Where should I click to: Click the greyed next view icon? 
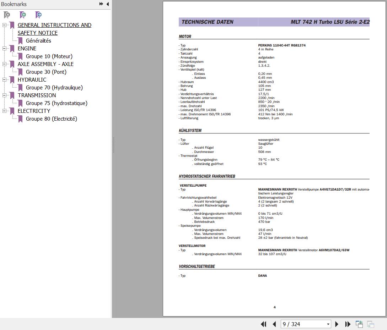coord(371,324)
